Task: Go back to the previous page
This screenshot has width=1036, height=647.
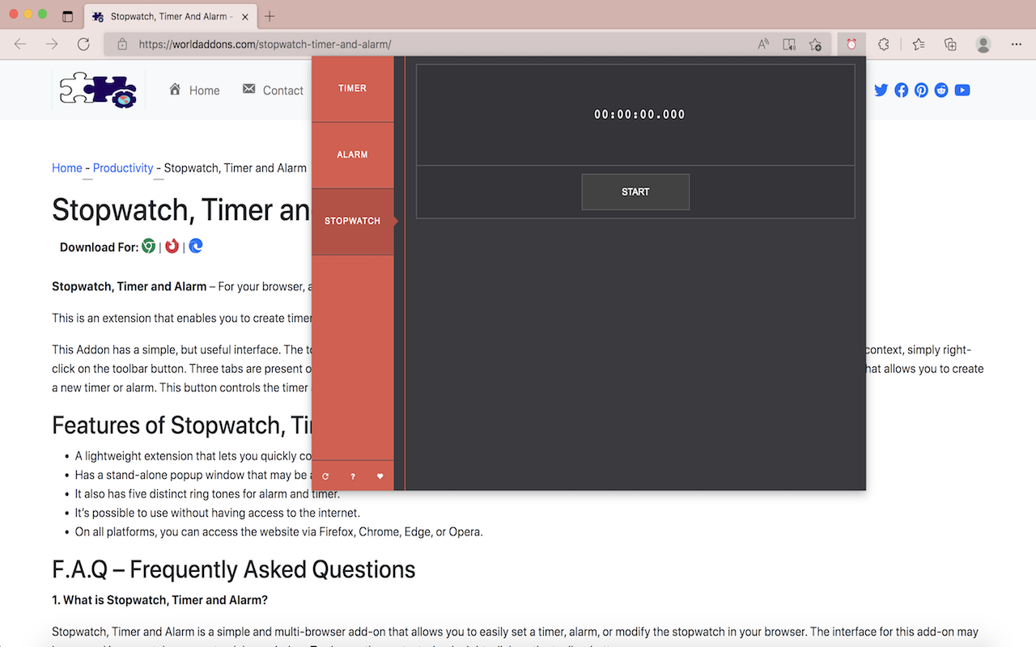Action: (x=20, y=44)
